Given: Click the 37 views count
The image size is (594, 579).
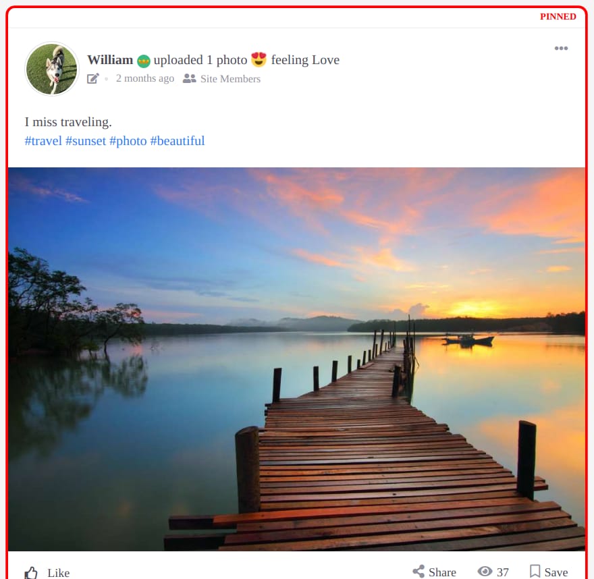Looking at the screenshot, I should 503,572.
